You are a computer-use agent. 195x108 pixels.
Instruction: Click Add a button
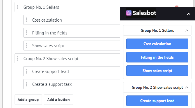58,100
